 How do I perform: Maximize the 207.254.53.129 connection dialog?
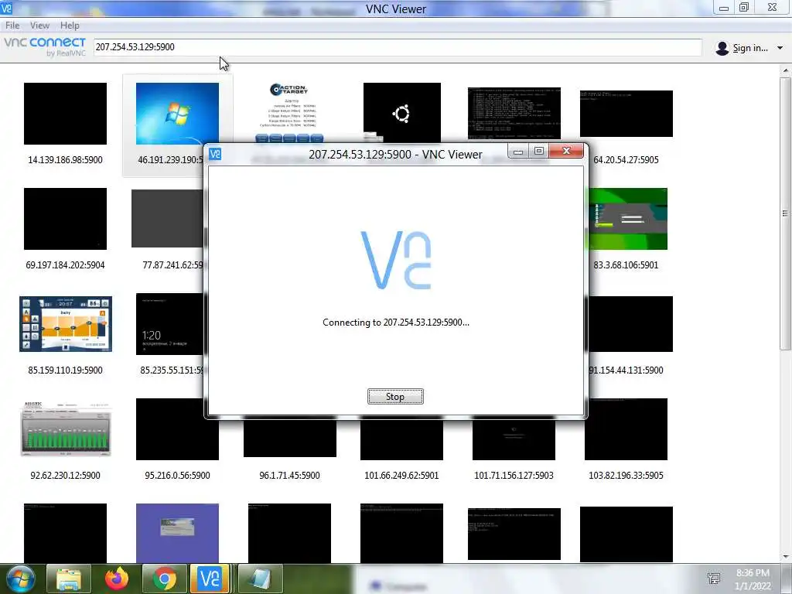[539, 151]
